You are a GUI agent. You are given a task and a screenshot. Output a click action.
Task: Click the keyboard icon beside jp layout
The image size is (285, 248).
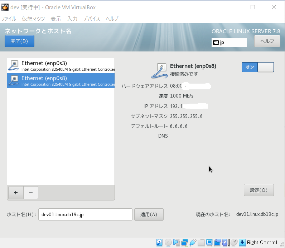(216, 43)
